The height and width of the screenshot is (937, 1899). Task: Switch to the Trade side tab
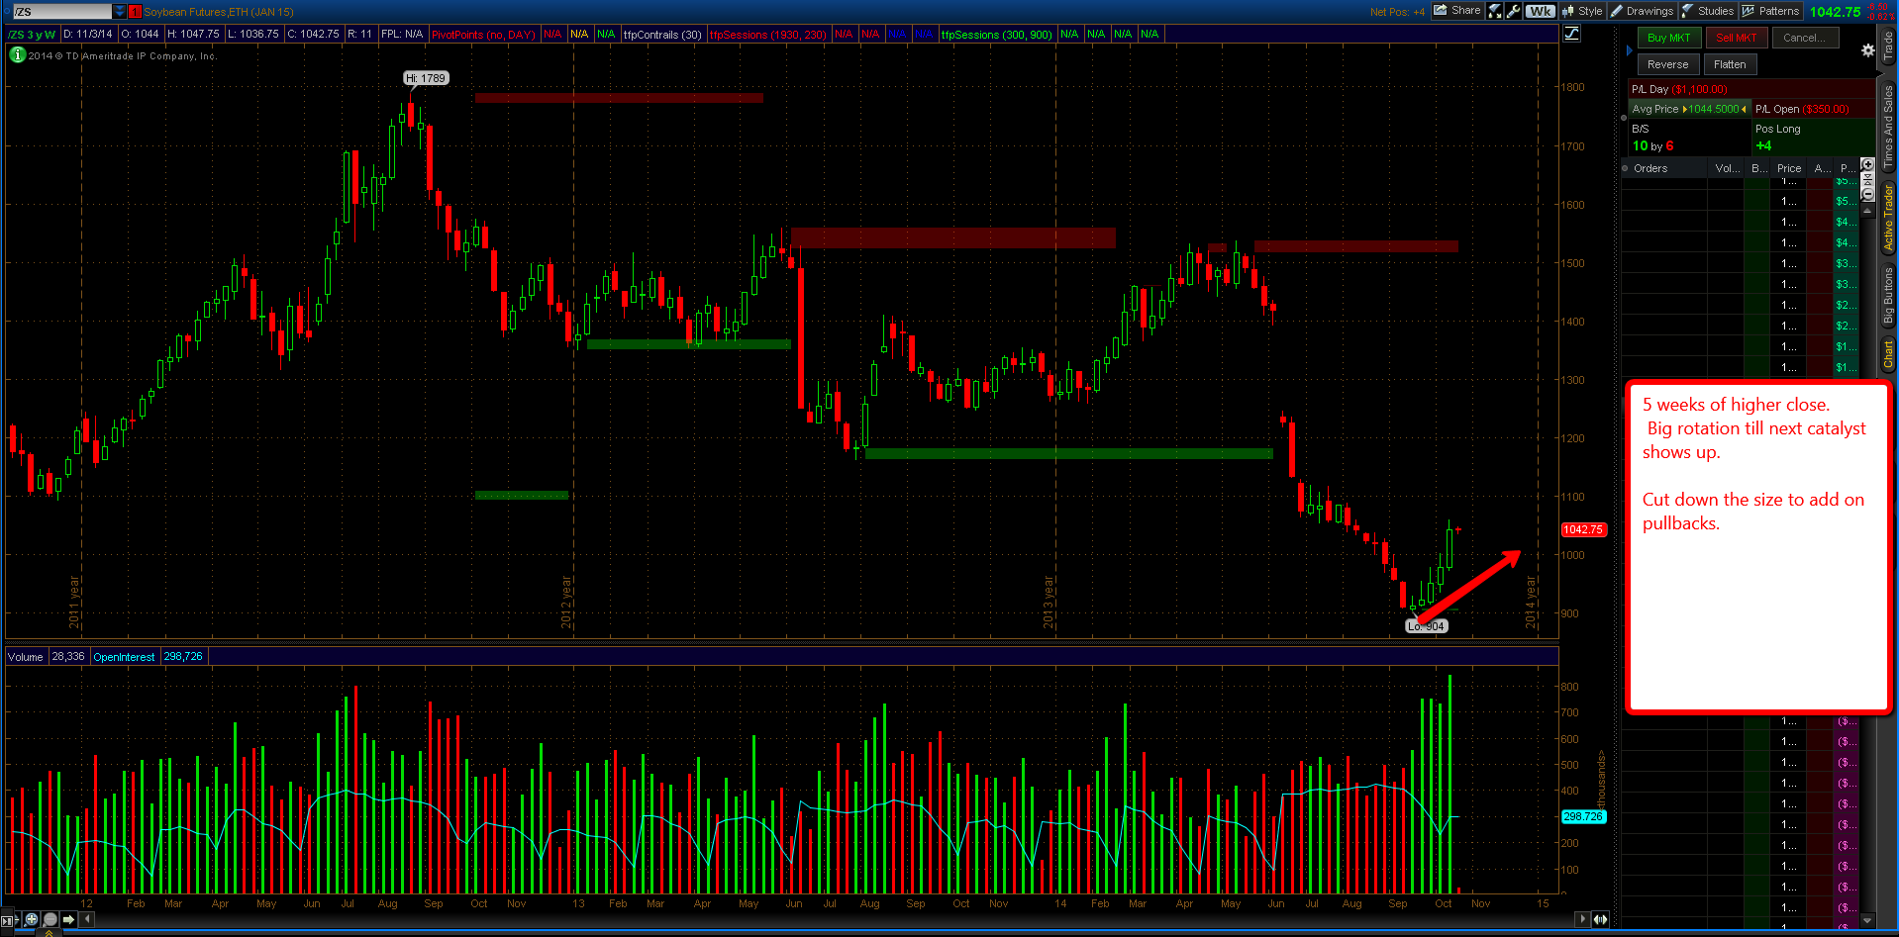point(1888,45)
